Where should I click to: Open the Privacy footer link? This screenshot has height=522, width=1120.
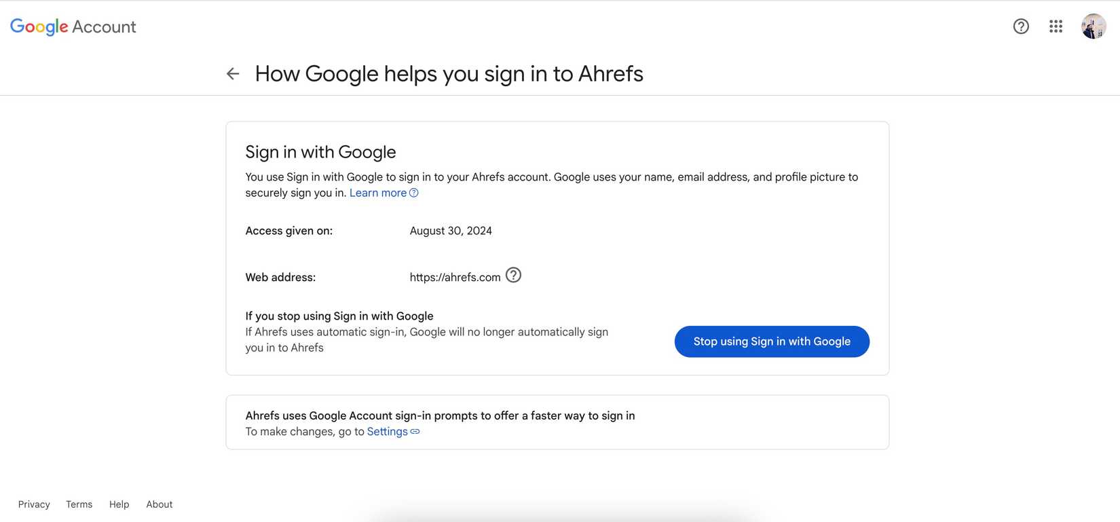point(33,504)
